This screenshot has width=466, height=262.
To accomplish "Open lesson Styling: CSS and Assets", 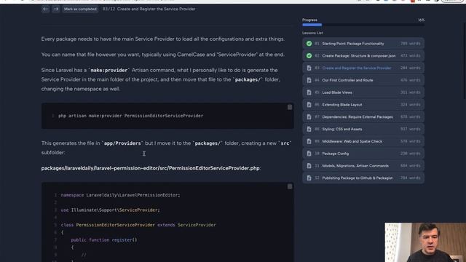I will pyautogui.click(x=363, y=129).
